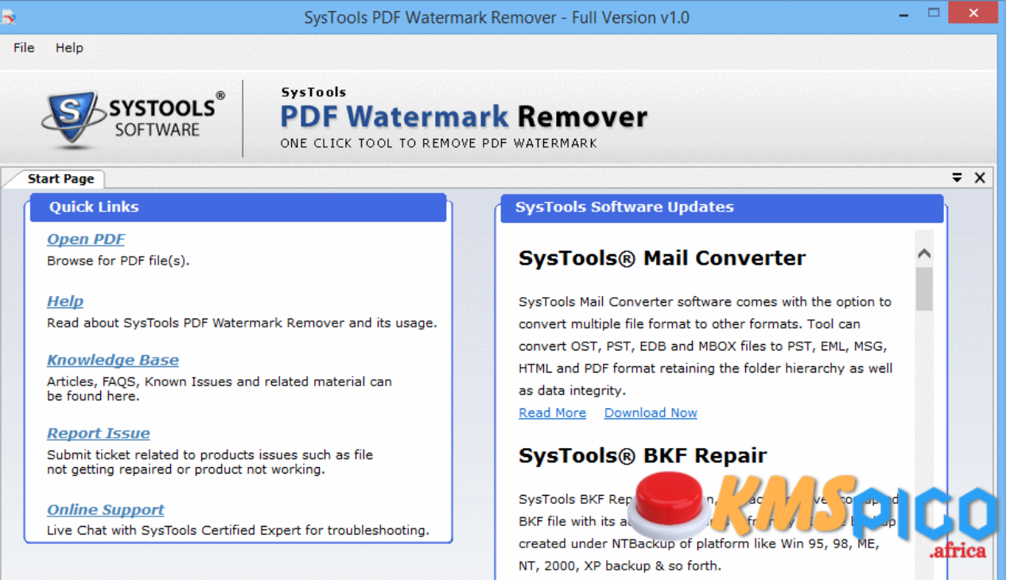Click the updates panel scroll-up arrow

coord(923,254)
